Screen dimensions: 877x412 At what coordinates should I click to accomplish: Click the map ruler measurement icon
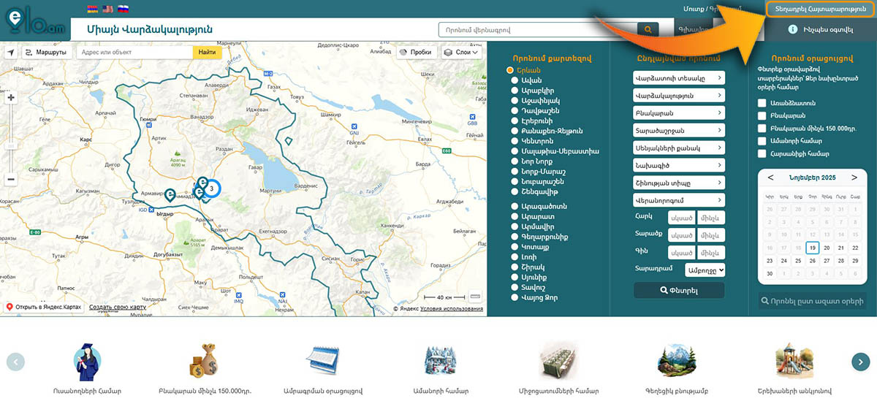coord(475,297)
